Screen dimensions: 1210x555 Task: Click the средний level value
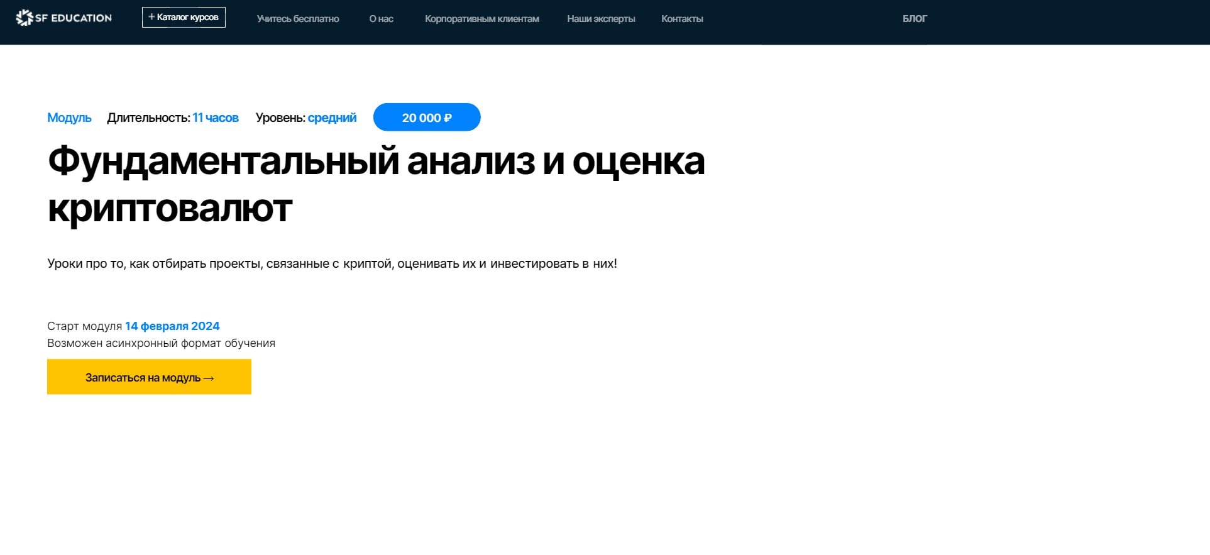pyautogui.click(x=332, y=118)
